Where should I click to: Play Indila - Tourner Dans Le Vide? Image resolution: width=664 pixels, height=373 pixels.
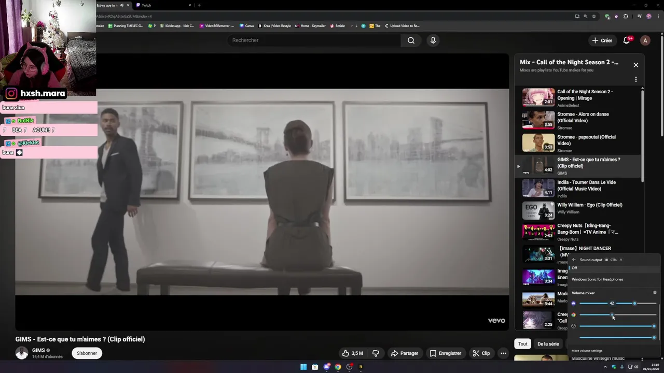[x=578, y=189]
